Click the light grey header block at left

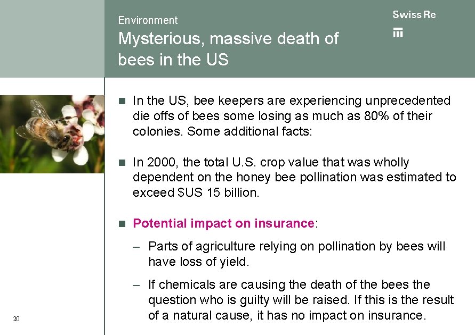(52, 38)
